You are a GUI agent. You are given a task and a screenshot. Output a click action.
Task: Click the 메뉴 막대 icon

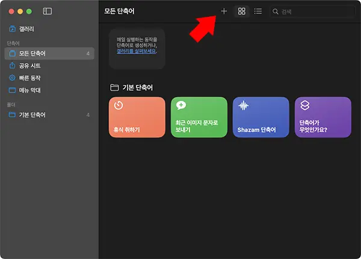(12, 90)
